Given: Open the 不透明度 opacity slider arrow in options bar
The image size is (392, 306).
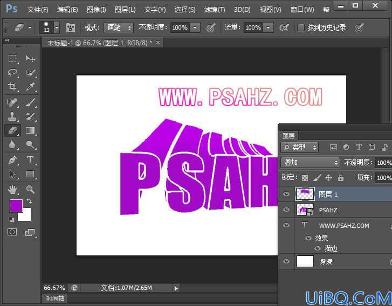Looking at the screenshot, I should click(x=195, y=27).
